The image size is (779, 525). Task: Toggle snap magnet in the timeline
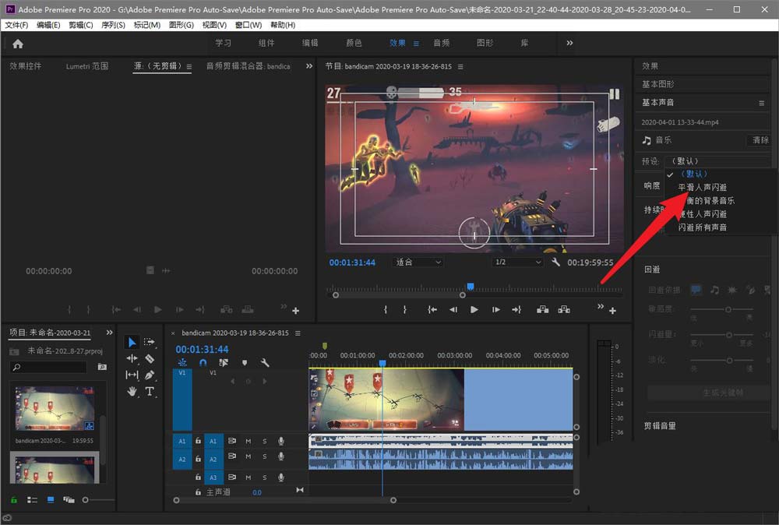(x=203, y=362)
